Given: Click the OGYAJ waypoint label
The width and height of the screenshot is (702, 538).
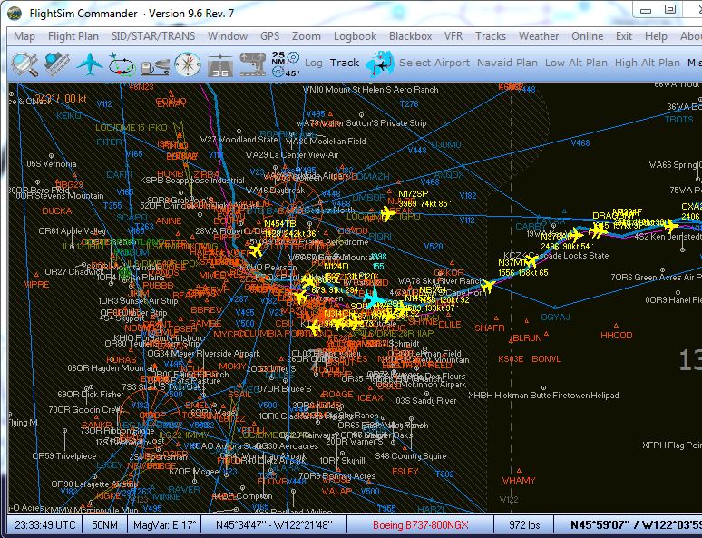Looking at the screenshot, I should coord(555,318).
